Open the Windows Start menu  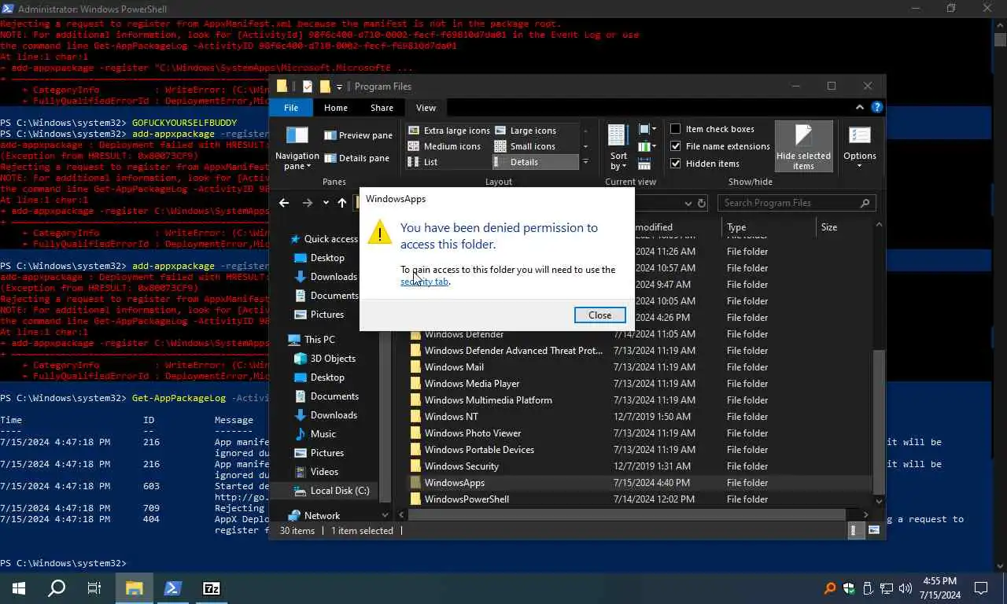[19, 588]
